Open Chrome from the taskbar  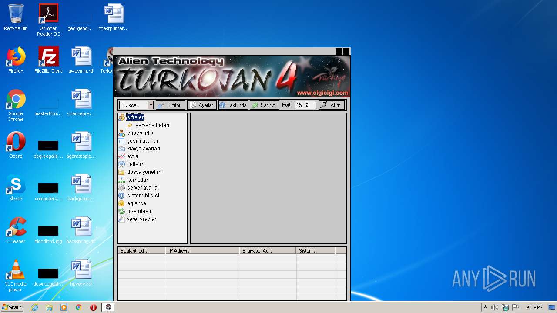(79, 307)
